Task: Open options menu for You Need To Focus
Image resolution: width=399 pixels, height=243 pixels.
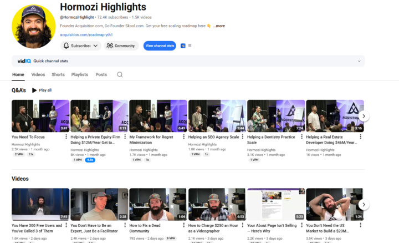Action: [x=66, y=137]
